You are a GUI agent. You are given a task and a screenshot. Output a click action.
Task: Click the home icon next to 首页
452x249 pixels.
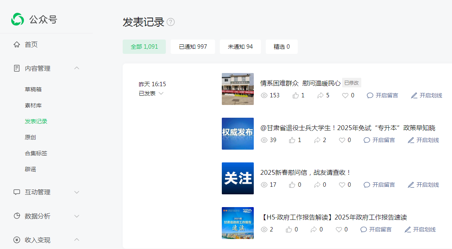17,44
